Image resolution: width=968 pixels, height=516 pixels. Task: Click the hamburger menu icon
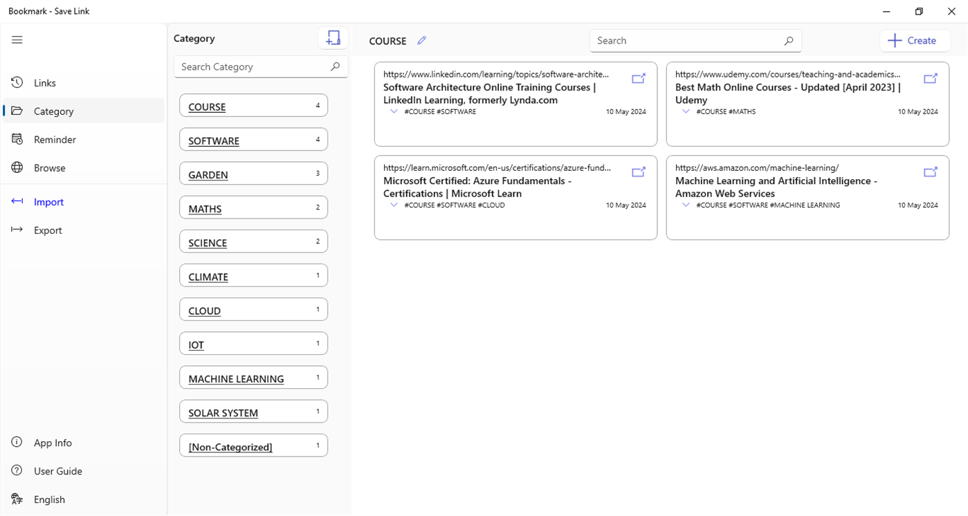[17, 40]
